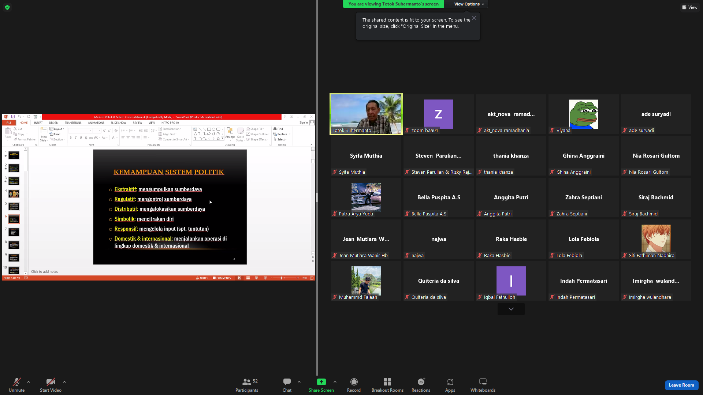Toggle Underline formatting in Font group
The height and width of the screenshot is (395, 703).
[x=81, y=138]
